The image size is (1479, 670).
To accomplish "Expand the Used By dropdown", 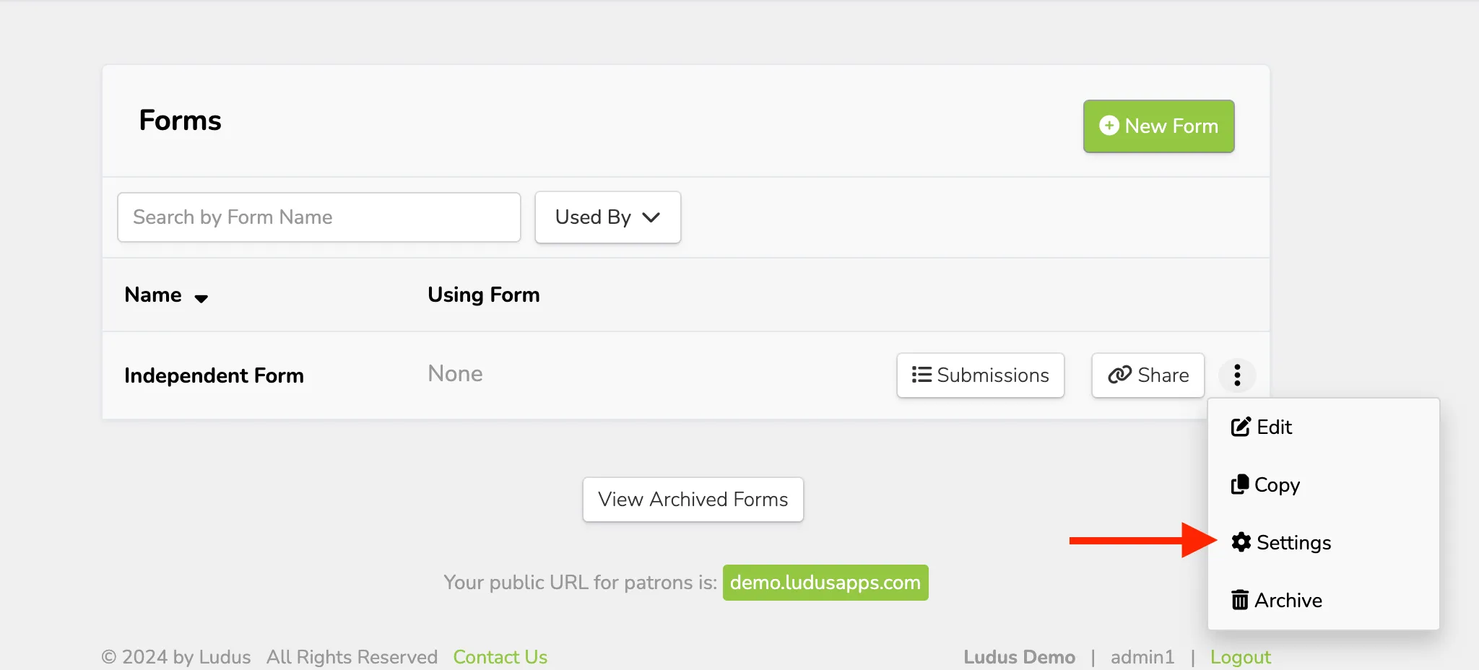I will (607, 217).
